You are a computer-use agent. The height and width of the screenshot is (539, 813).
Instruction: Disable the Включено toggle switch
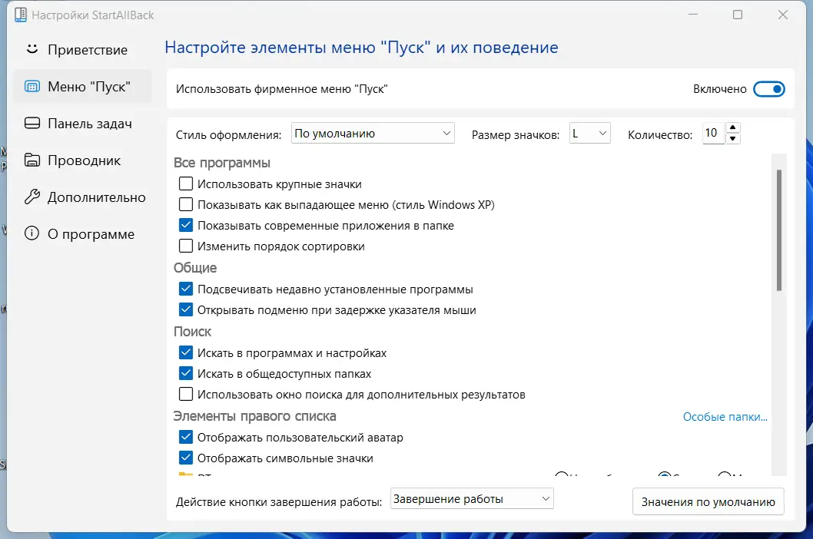click(769, 88)
